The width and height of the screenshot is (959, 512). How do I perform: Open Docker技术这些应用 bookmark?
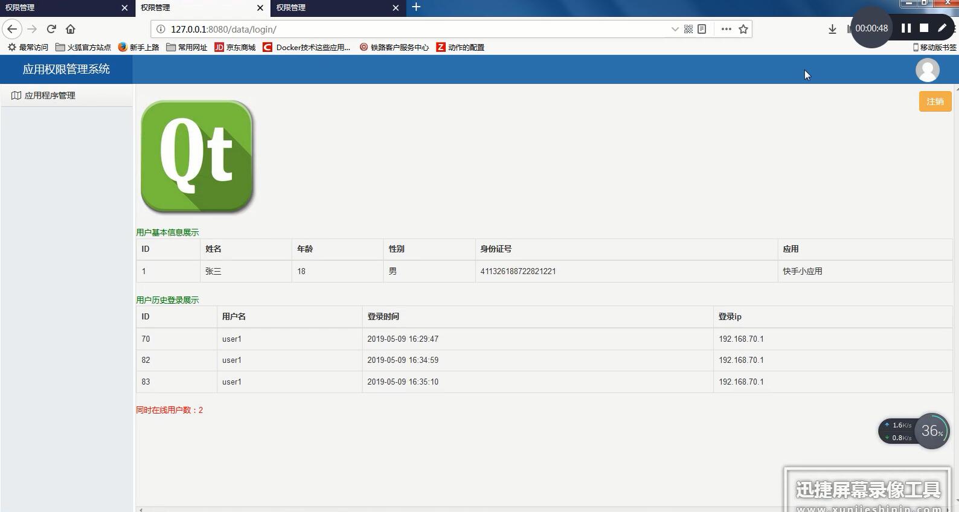tap(307, 47)
